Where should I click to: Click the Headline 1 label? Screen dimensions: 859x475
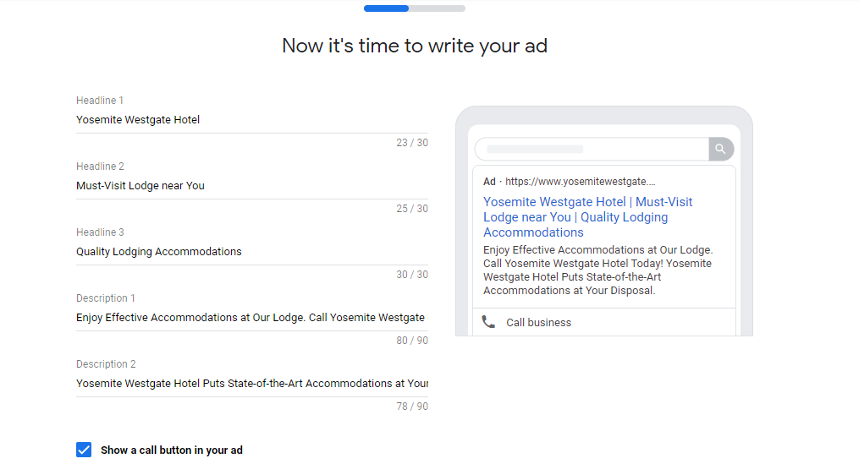coord(100,101)
